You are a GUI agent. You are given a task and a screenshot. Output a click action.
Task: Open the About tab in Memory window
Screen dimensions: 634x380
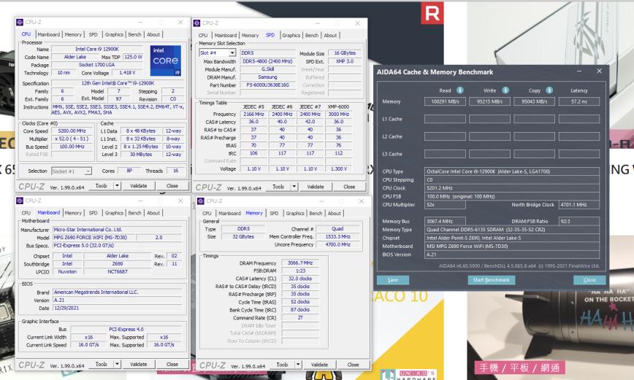click(334, 213)
